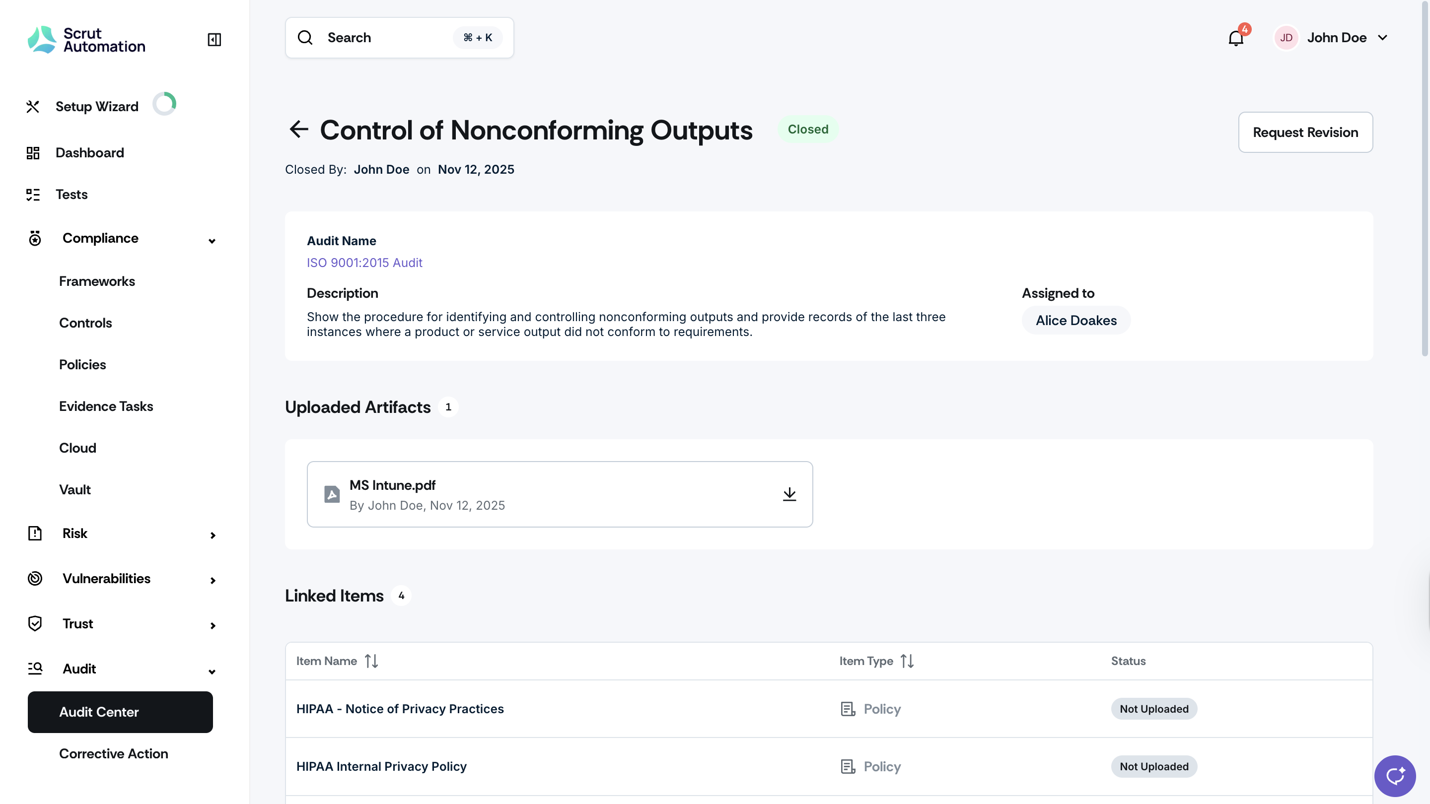This screenshot has height=804, width=1430.
Task: Open Evidence Tasks in sidebar
Action: (106, 406)
